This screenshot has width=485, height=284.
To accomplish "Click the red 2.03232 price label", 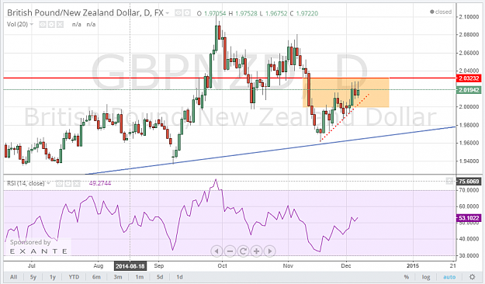I will [x=469, y=78].
